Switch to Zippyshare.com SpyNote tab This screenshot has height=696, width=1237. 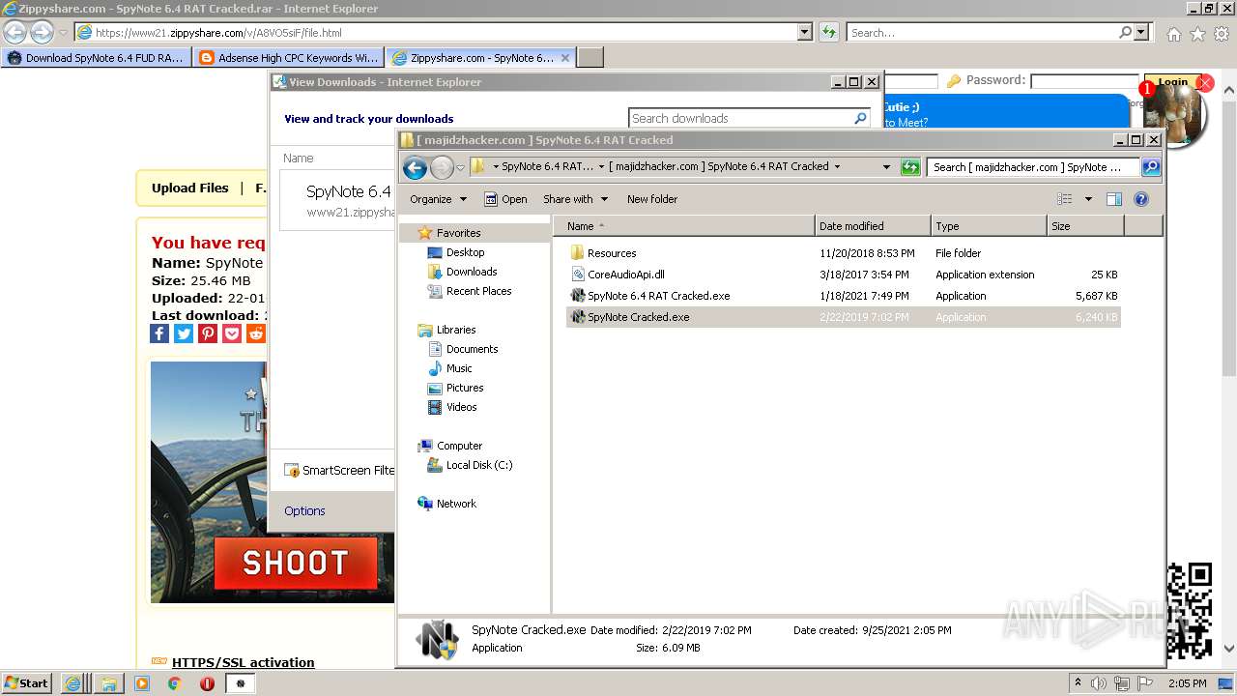pyautogui.click(x=480, y=58)
